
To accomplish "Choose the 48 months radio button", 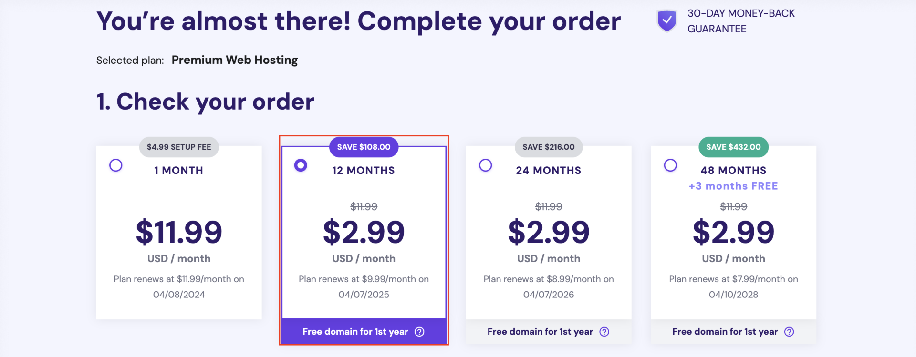I will [x=670, y=165].
